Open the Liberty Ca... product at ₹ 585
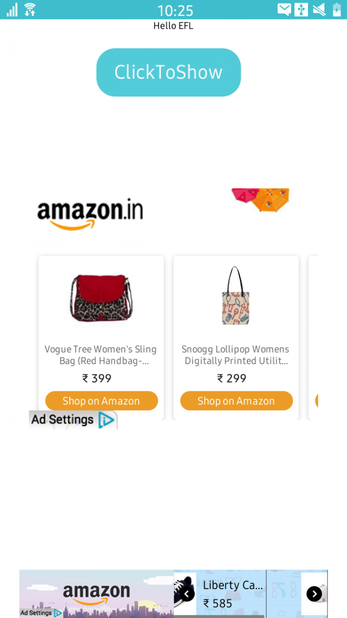347x618 pixels. coord(232,594)
